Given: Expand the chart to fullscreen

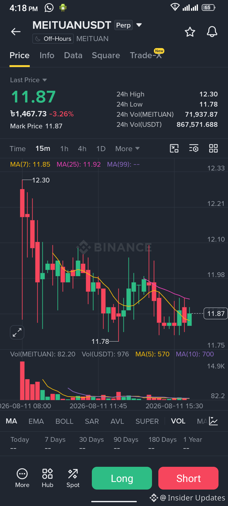Looking at the screenshot, I should (17, 332).
